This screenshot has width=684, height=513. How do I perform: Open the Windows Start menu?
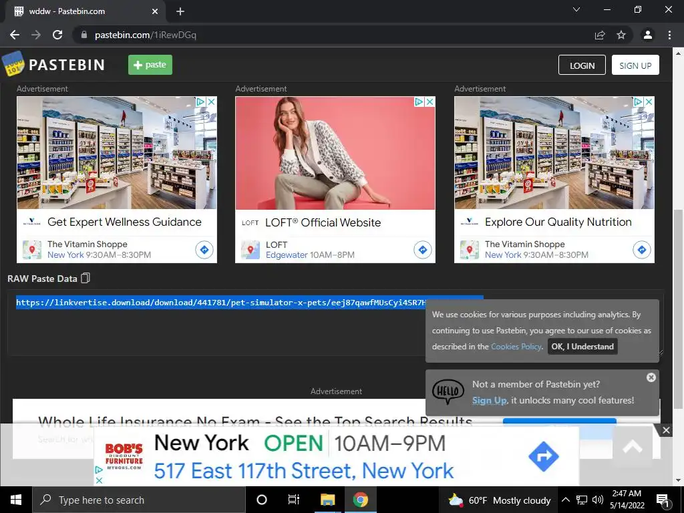click(x=16, y=500)
